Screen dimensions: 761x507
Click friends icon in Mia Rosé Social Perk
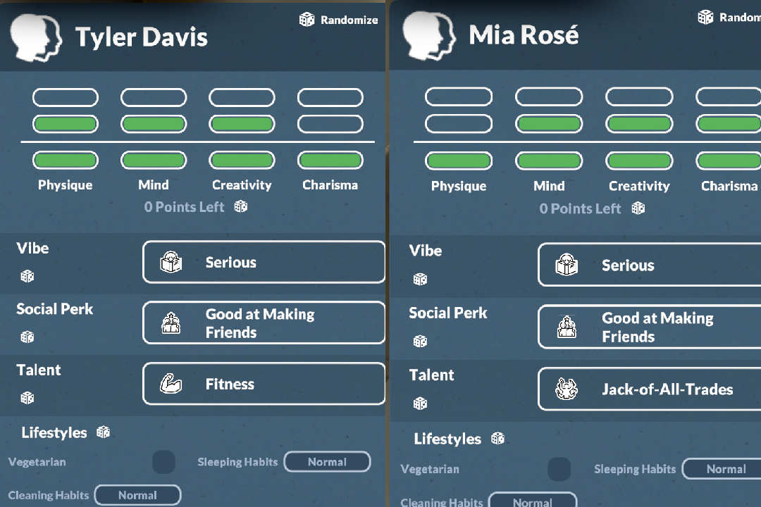point(567,327)
